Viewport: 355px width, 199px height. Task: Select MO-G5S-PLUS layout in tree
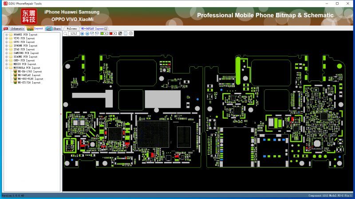click(30, 79)
